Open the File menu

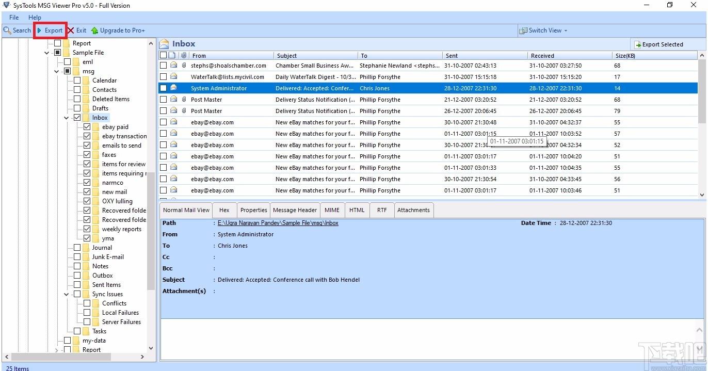tap(14, 18)
